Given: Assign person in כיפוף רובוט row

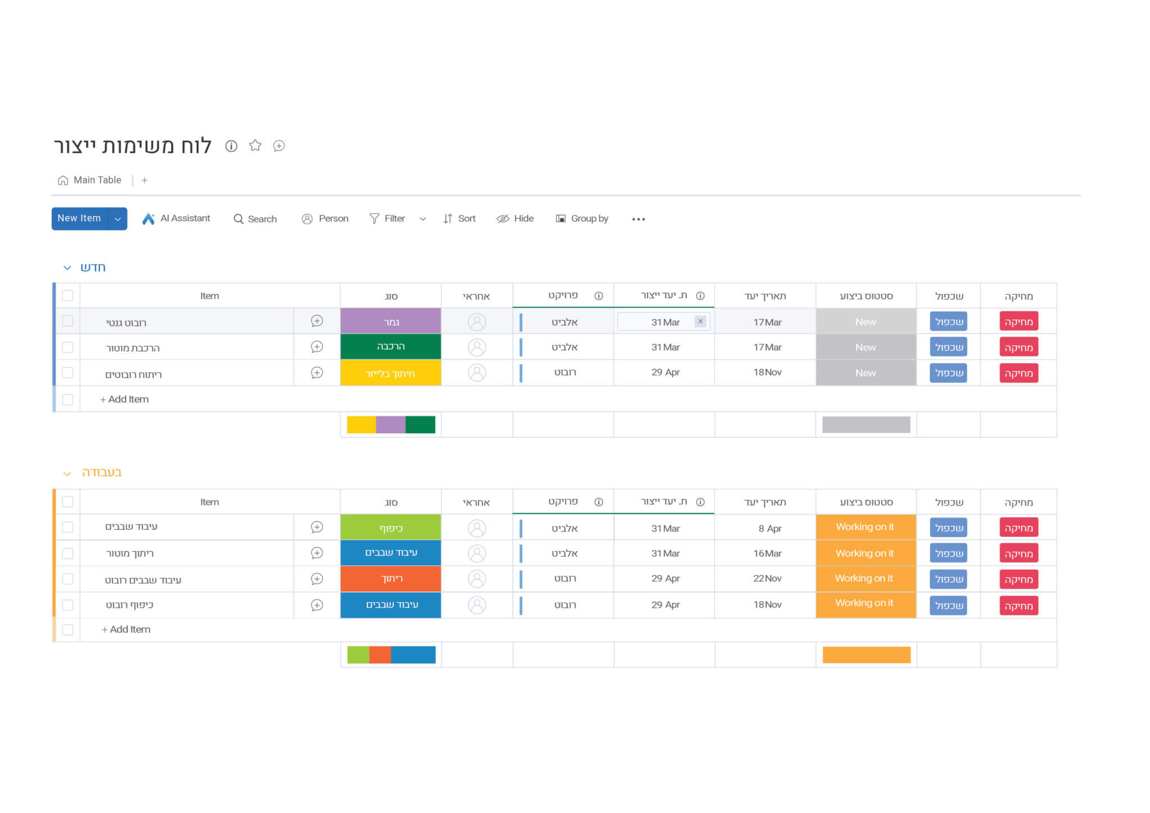Looking at the screenshot, I should click(x=477, y=605).
